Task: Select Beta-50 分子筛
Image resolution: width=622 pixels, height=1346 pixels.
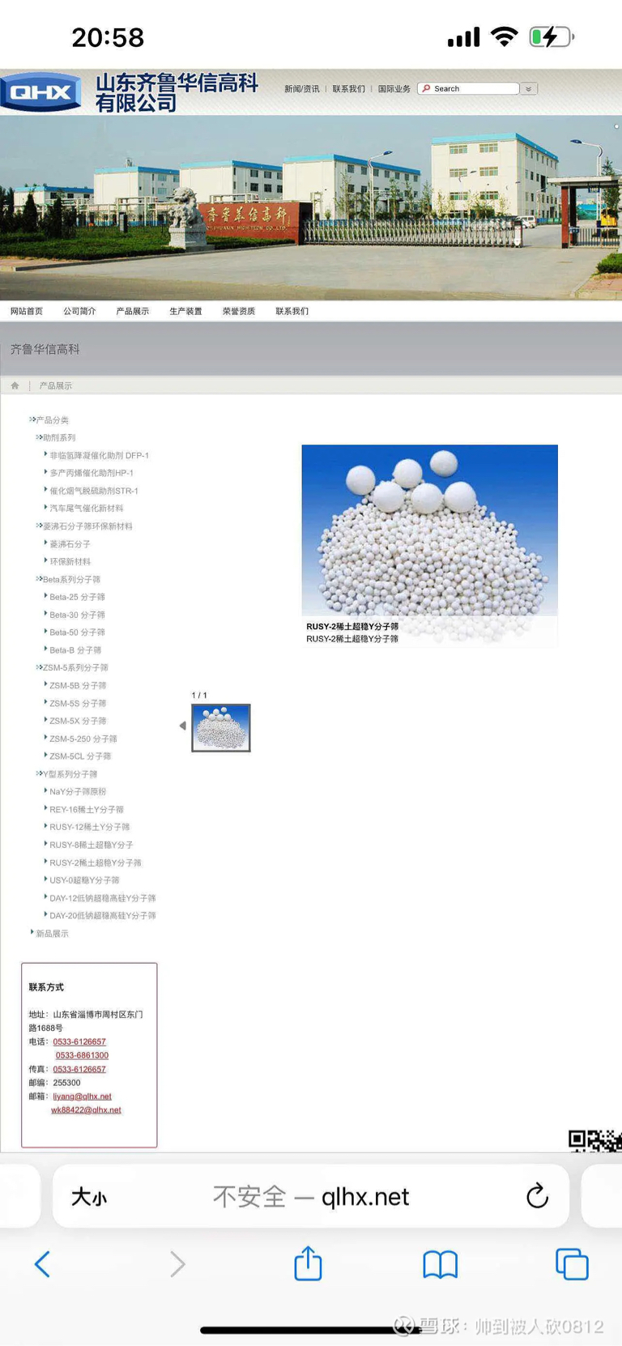Action: (x=77, y=633)
